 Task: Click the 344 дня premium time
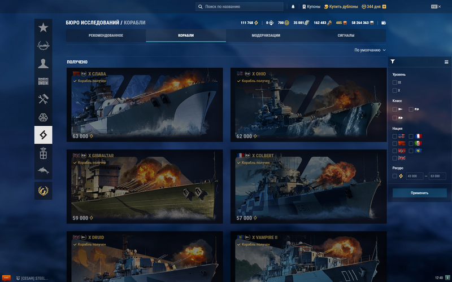371,7
